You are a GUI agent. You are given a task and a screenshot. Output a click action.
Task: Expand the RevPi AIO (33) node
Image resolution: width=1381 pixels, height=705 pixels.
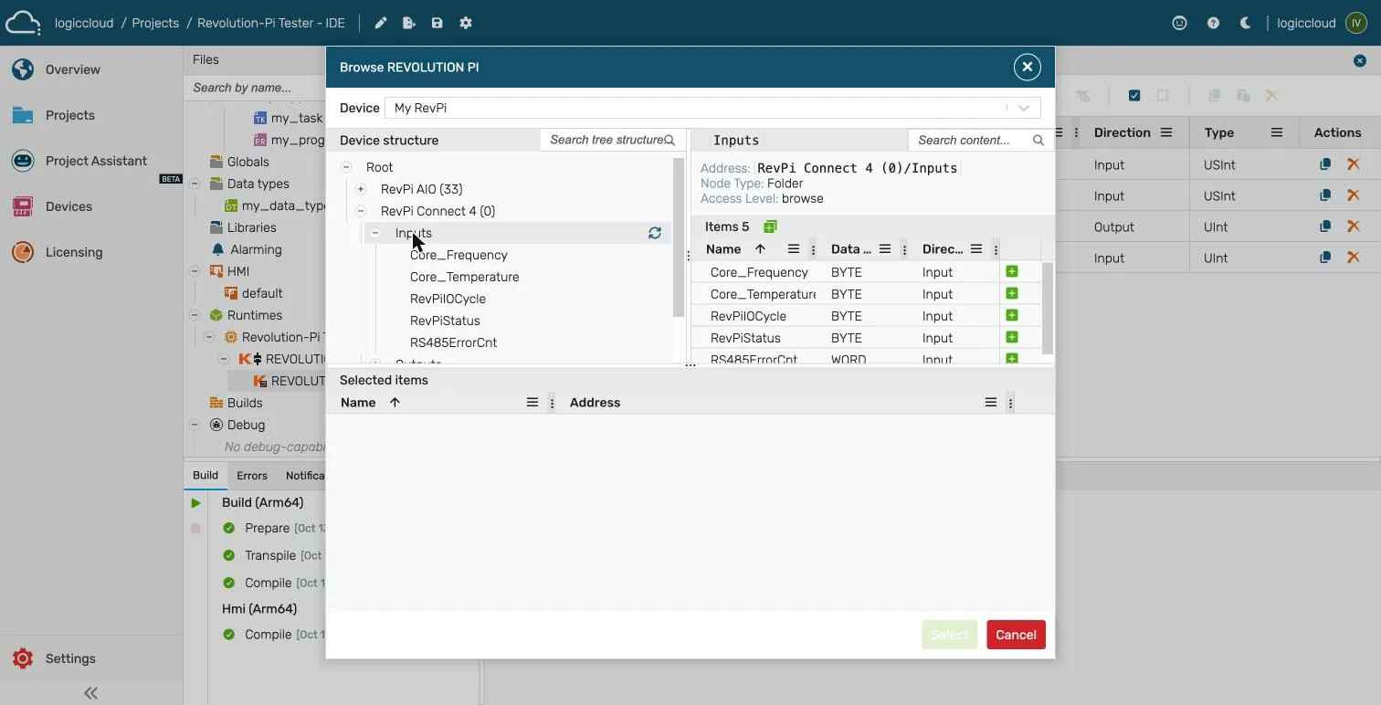point(361,189)
